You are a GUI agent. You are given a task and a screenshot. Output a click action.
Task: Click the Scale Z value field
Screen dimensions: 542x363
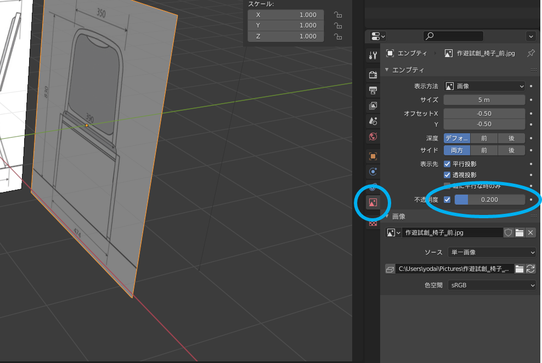[x=286, y=36]
